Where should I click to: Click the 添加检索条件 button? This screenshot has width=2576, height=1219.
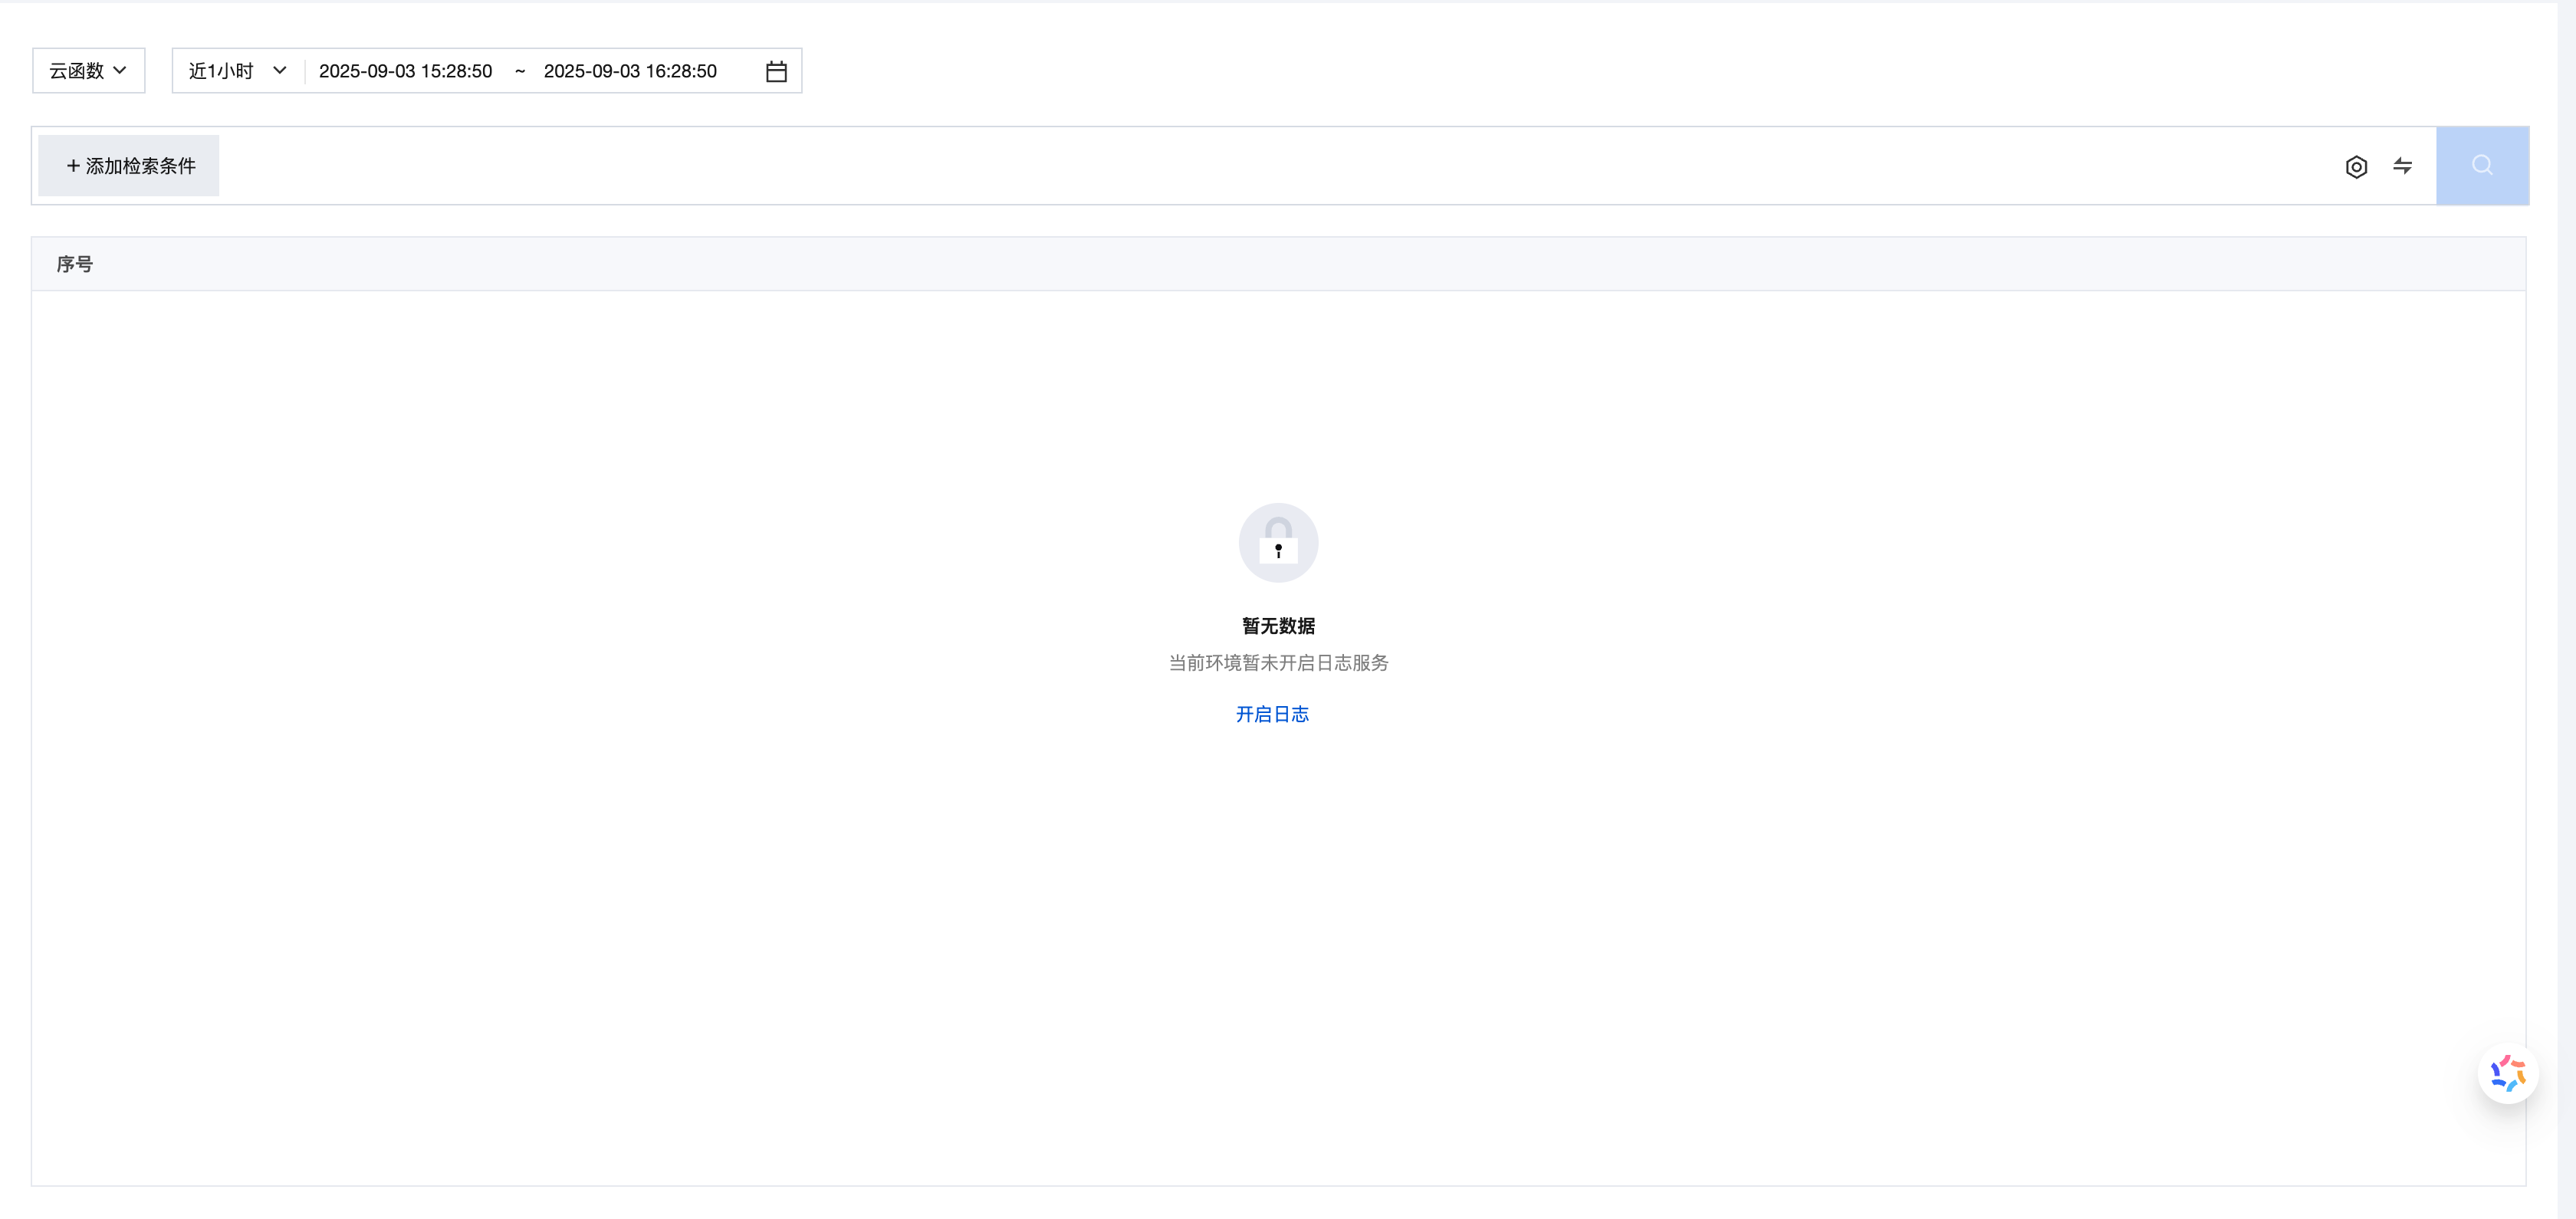129,166
